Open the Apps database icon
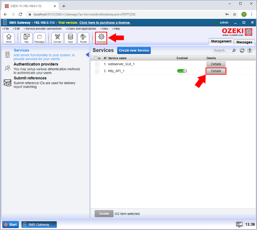This screenshot has height=230, width=257. (x=70, y=38)
